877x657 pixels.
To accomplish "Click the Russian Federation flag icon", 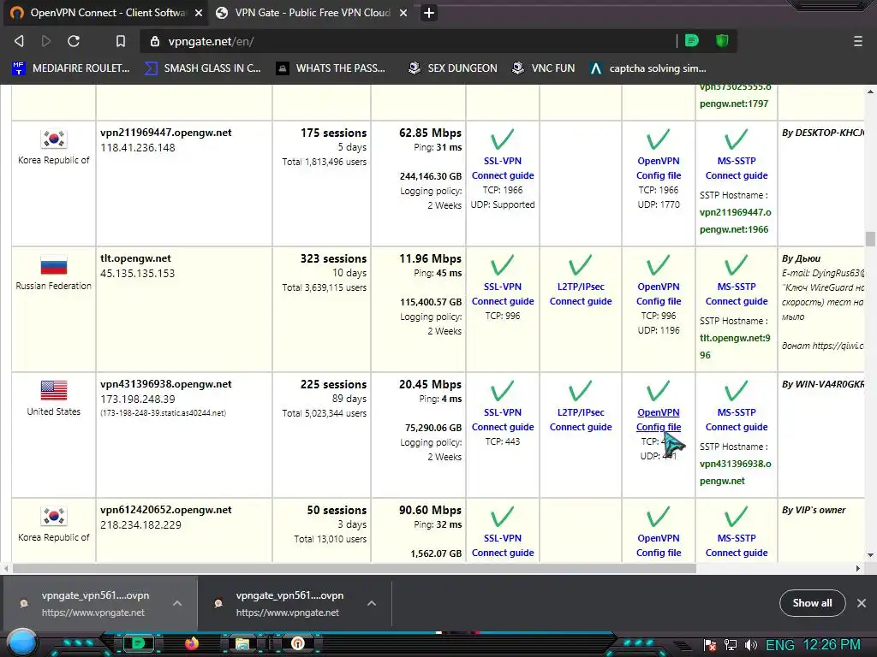I will coord(54,265).
